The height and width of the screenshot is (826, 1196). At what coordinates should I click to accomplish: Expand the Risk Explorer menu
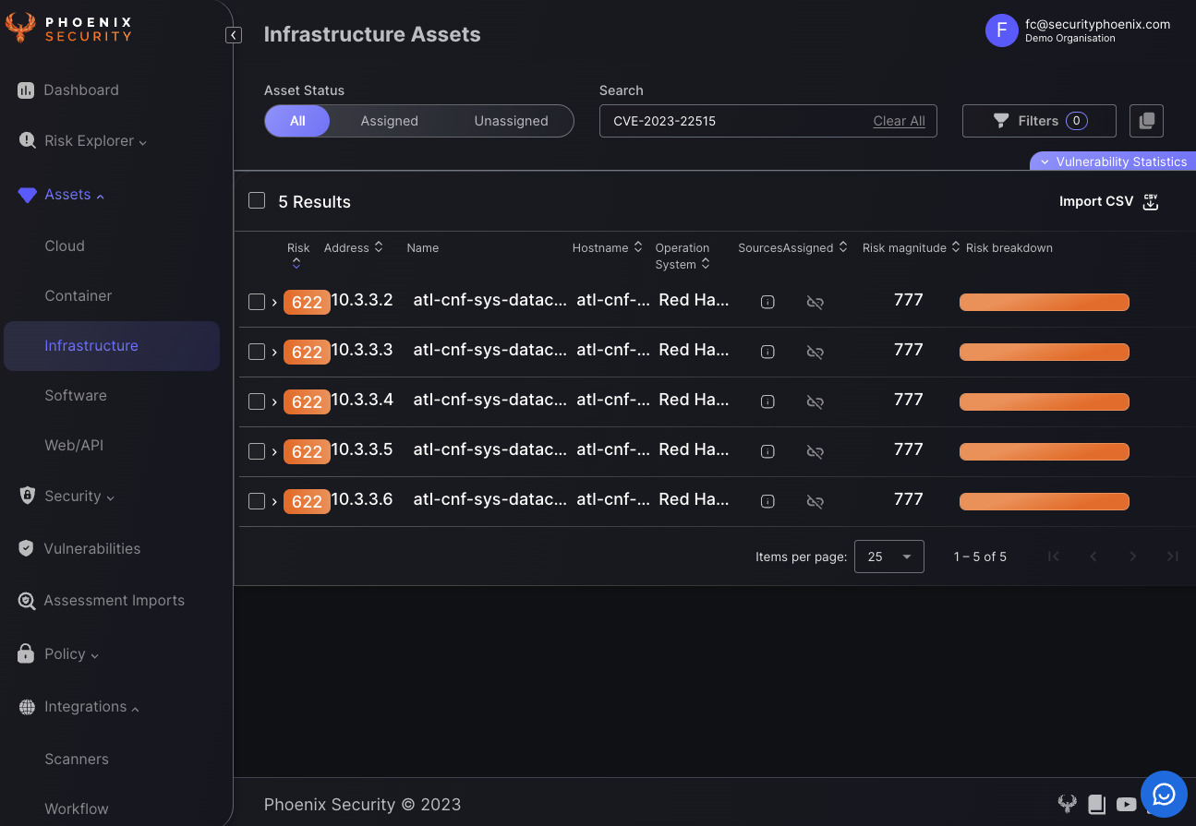[x=95, y=141]
